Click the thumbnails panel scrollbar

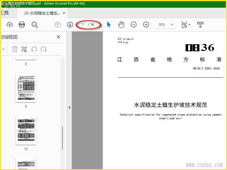coord(62,138)
